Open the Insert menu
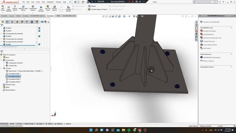This screenshot has width=236, height=133. point(38,2)
